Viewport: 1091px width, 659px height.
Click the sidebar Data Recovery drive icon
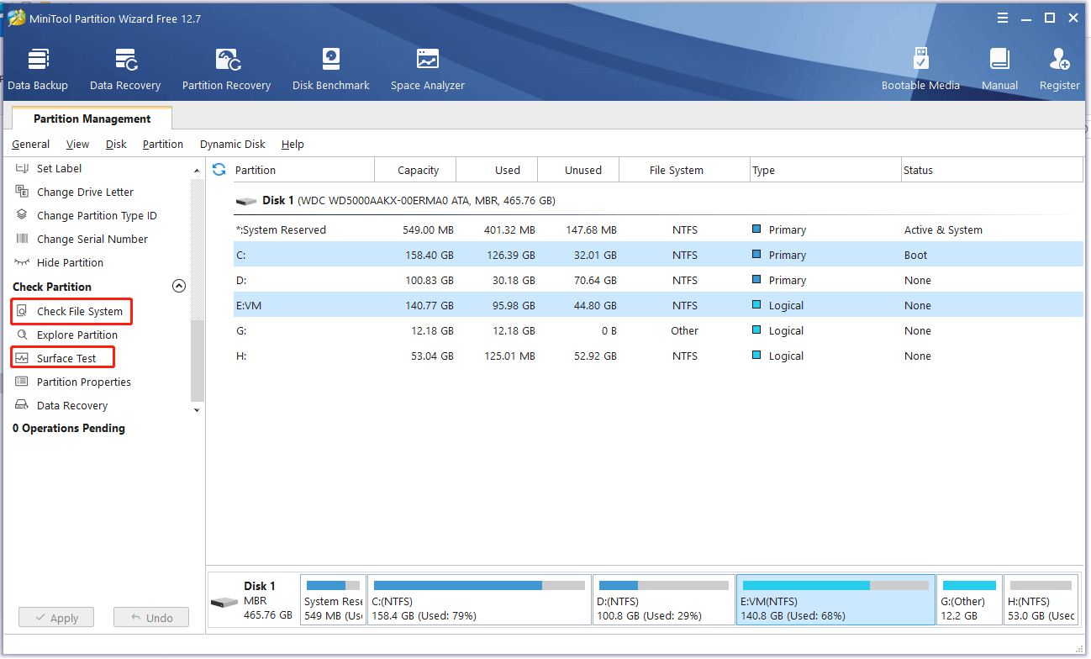click(22, 406)
